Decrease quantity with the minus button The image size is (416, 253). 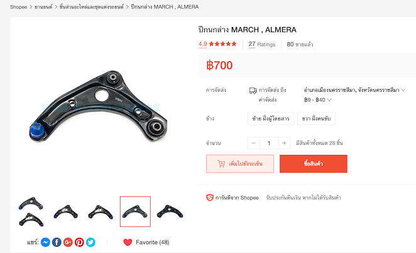(254, 143)
